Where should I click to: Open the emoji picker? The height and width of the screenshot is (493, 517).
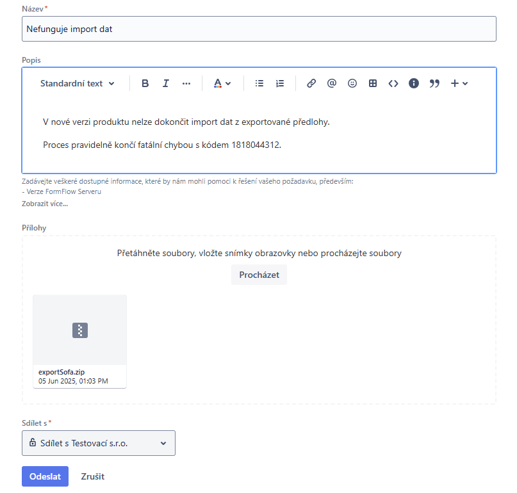tap(352, 83)
